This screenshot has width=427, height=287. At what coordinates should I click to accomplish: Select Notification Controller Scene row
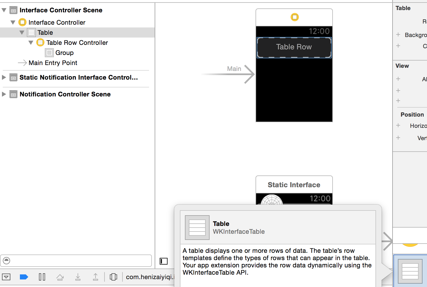pyautogui.click(x=65, y=94)
